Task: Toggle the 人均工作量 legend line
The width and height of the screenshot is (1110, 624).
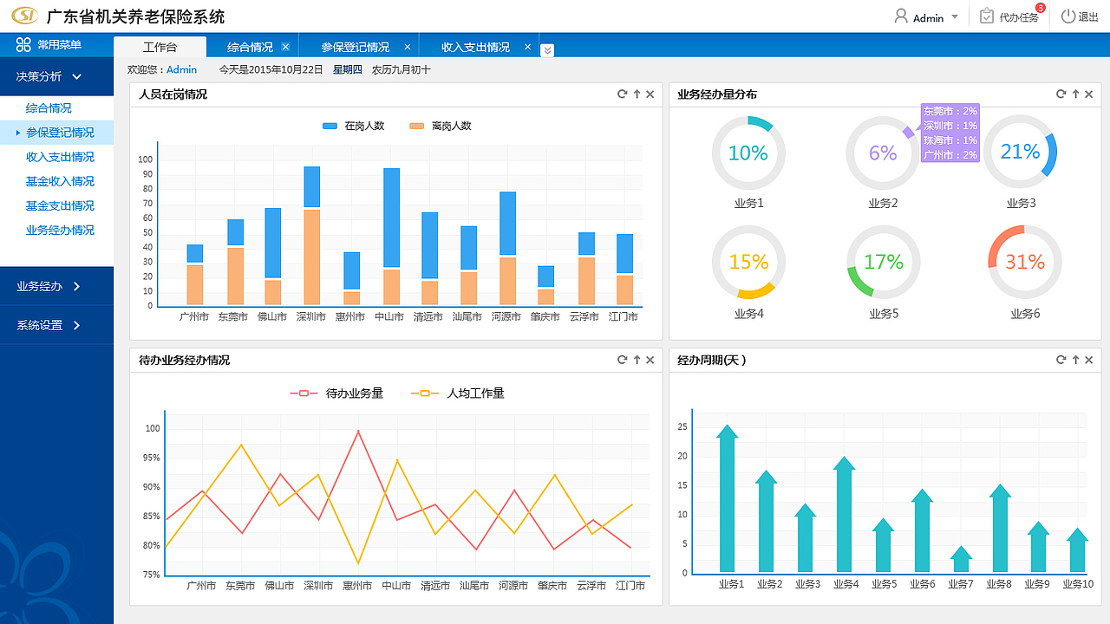Action: point(458,393)
